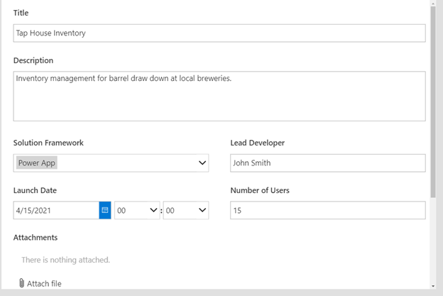Click the empty scrollbar track below the thumb
443x296 pixels.
[x=433, y=240]
